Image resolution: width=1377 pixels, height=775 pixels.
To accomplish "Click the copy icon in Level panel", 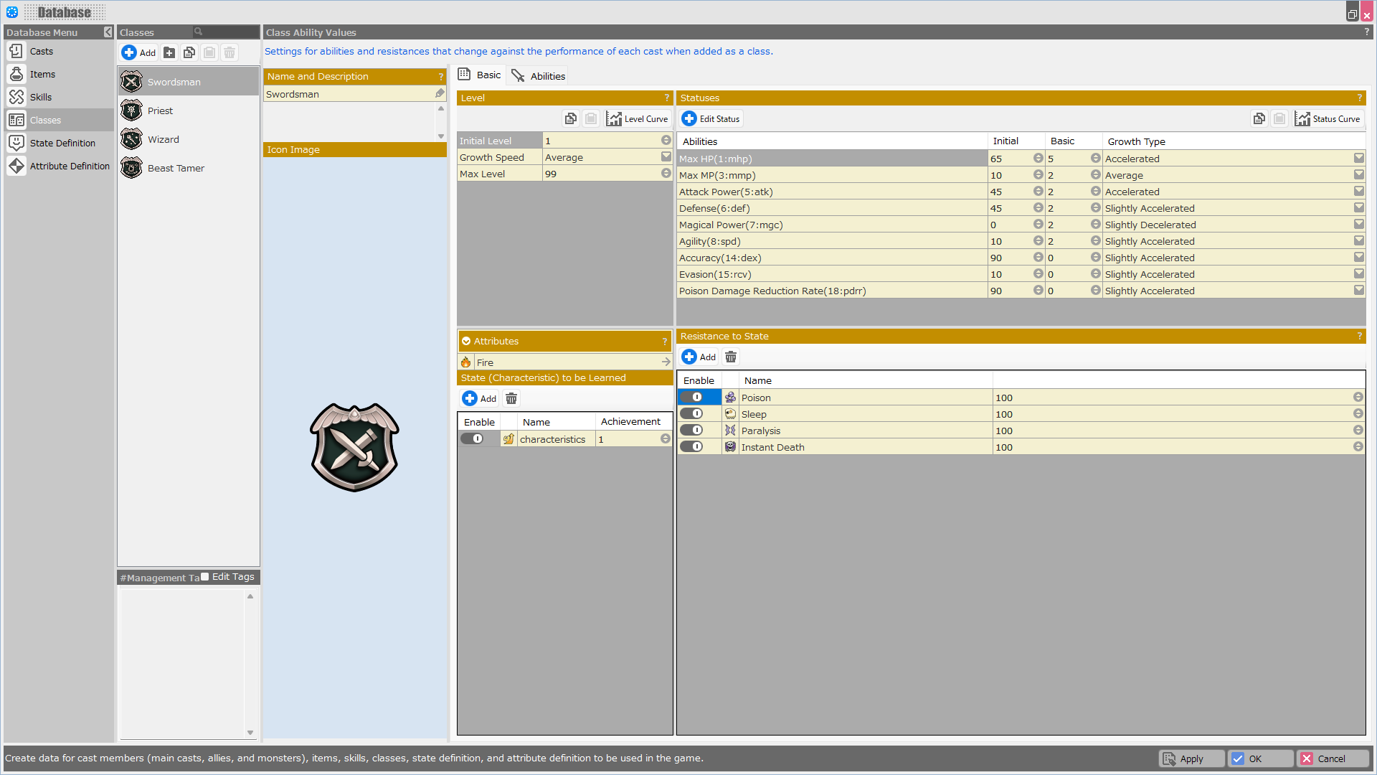I will point(571,119).
